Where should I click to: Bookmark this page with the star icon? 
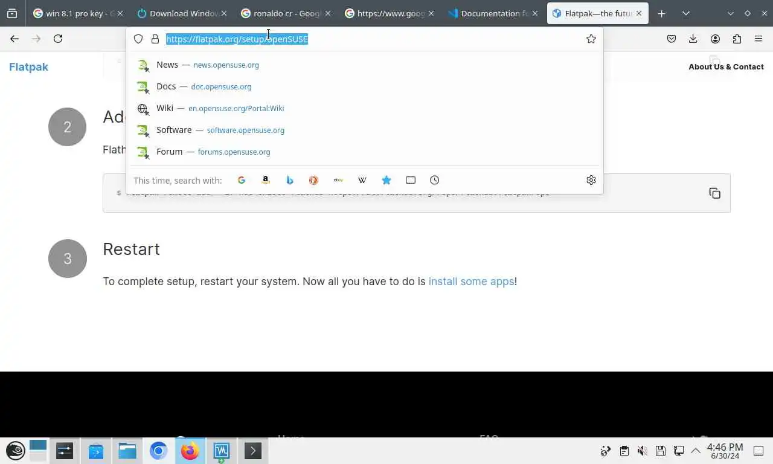click(x=591, y=39)
